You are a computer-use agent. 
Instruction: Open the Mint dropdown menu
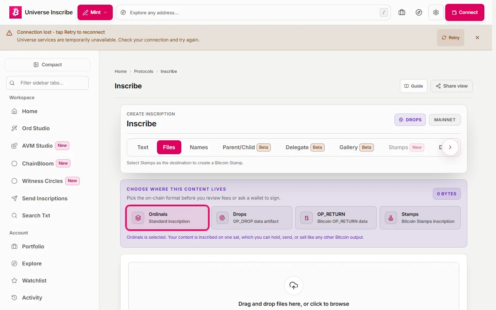pyautogui.click(x=95, y=12)
